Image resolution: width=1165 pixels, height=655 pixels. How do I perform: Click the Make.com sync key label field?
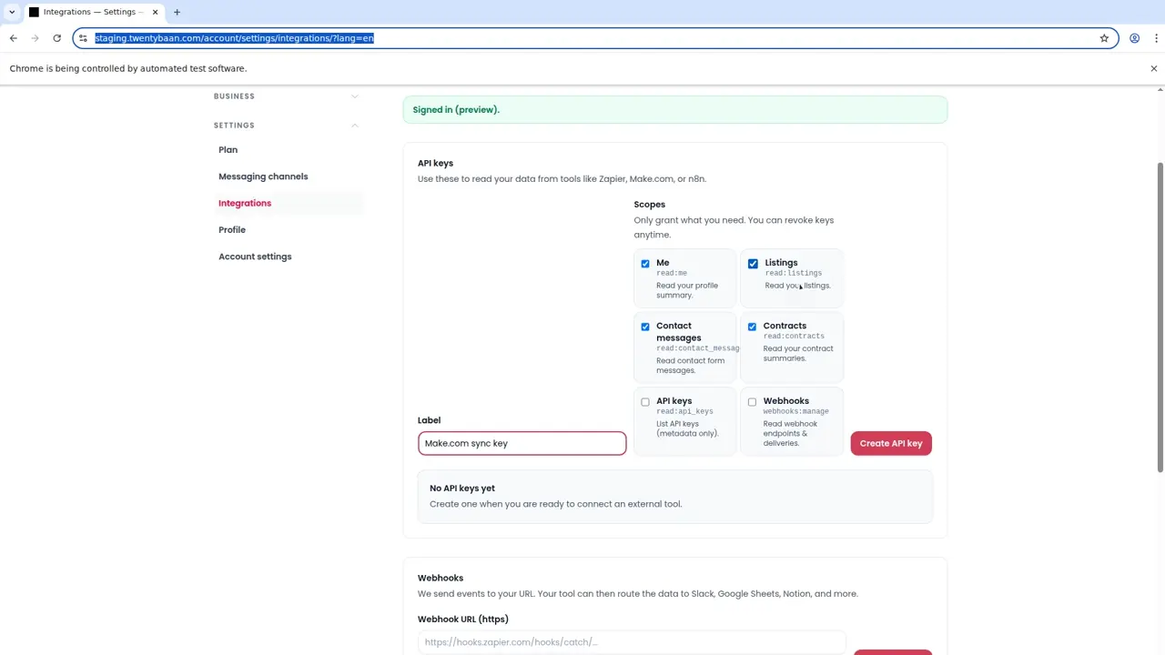(x=522, y=443)
